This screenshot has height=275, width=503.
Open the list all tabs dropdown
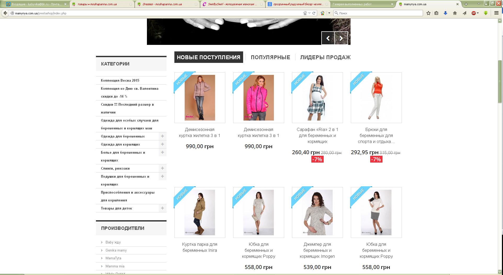tap(479, 4)
